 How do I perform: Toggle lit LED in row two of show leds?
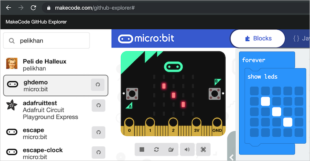coord(265,101)
